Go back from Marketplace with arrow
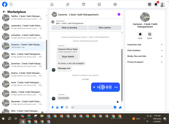Screen dimensions: 169x124 click(x=4, y=12)
